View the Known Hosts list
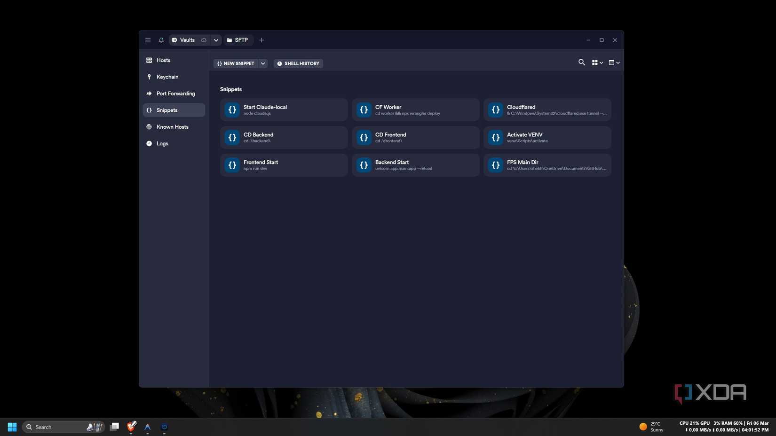This screenshot has width=776, height=436. coord(172,127)
